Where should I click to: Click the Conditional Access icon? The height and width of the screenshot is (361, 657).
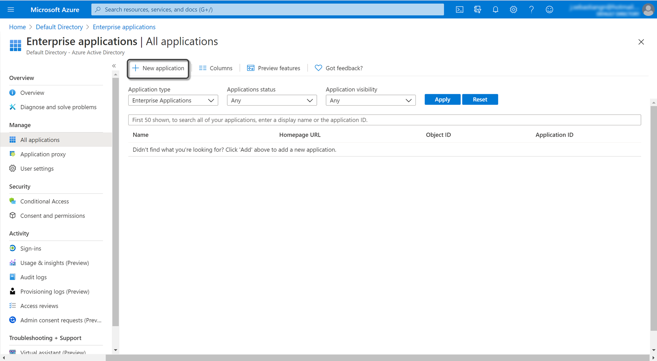(x=13, y=201)
